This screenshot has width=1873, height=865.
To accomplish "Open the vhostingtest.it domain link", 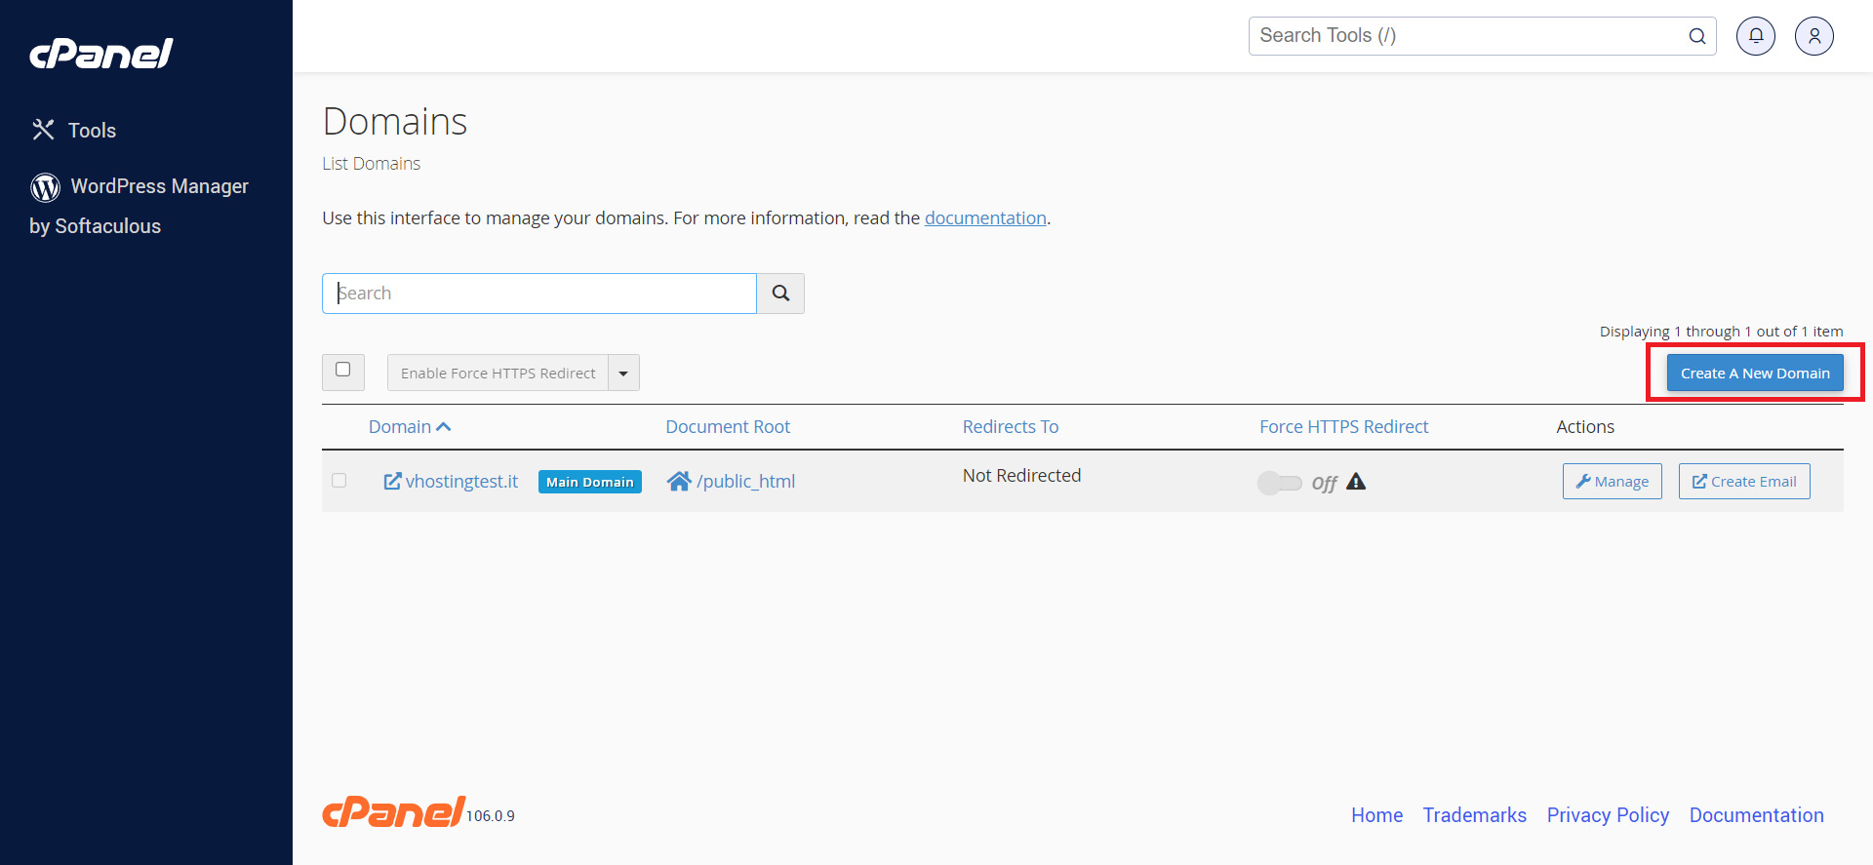I will [461, 481].
